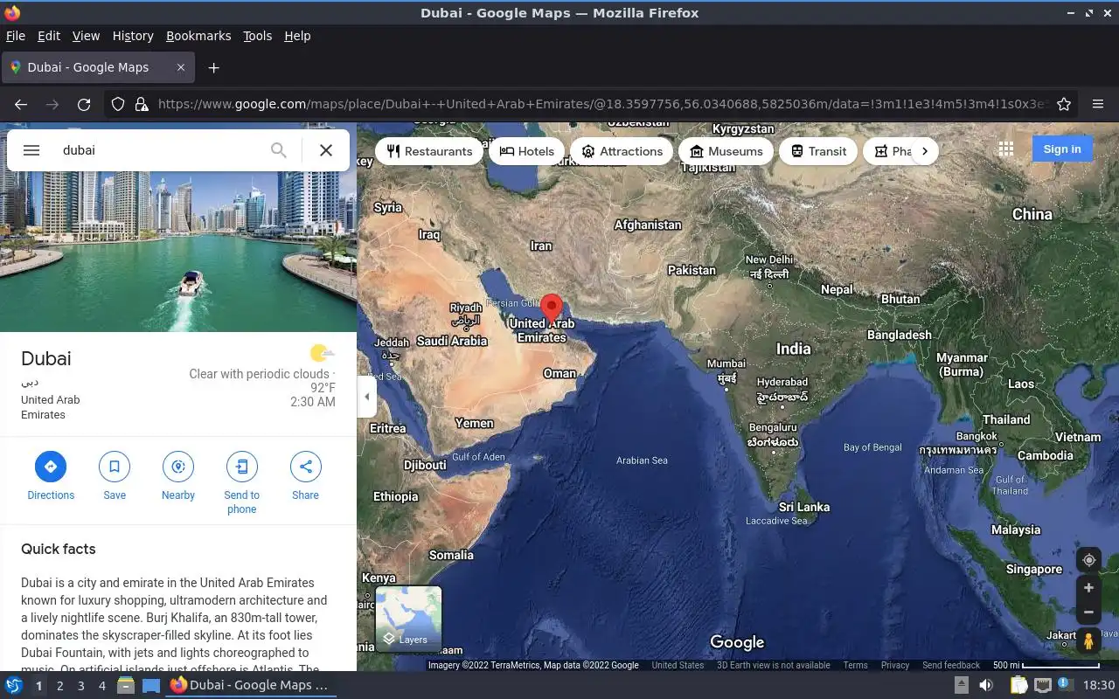Open the View menu

[x=86, y=36]
